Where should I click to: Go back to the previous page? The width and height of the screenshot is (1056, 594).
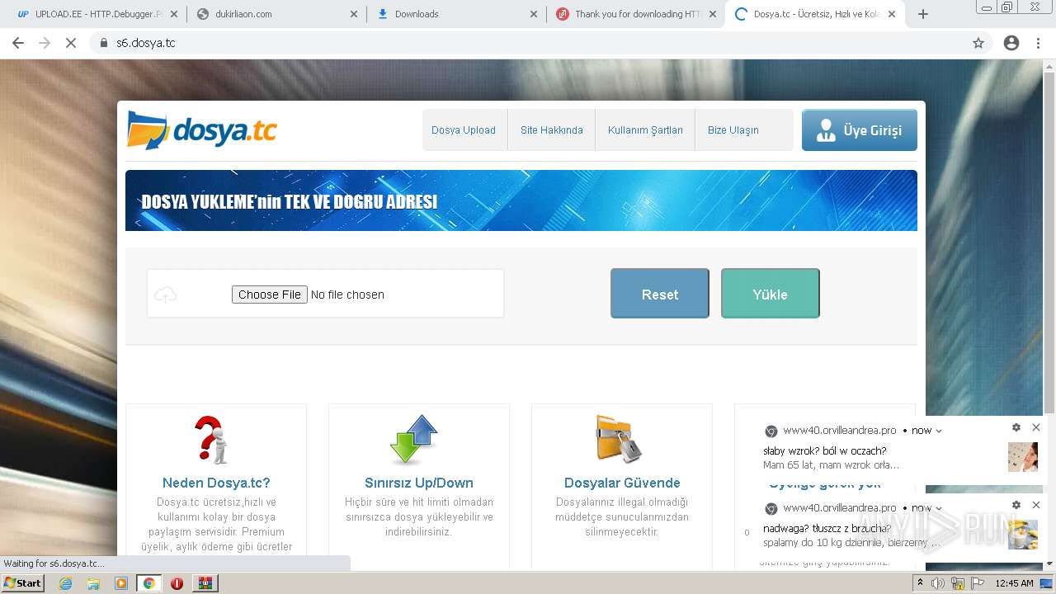(x=18, y=43)
